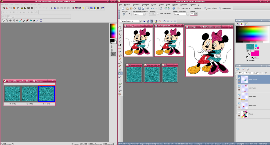This screenshot has width=270, height=145.
Task: Toggle visibility eye of Sfondo layer
Action: 239,116
